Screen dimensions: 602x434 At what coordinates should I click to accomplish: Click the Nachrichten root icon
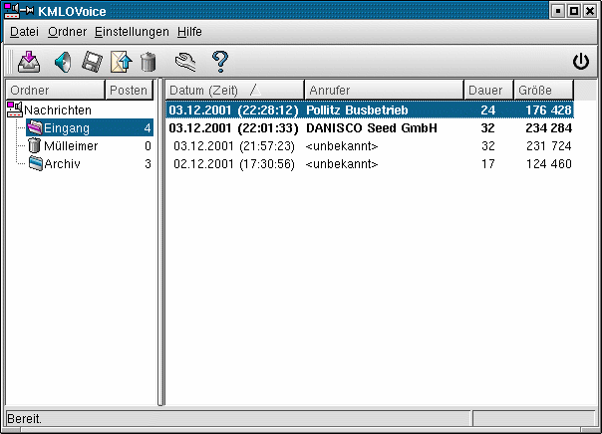coord(15,109)
